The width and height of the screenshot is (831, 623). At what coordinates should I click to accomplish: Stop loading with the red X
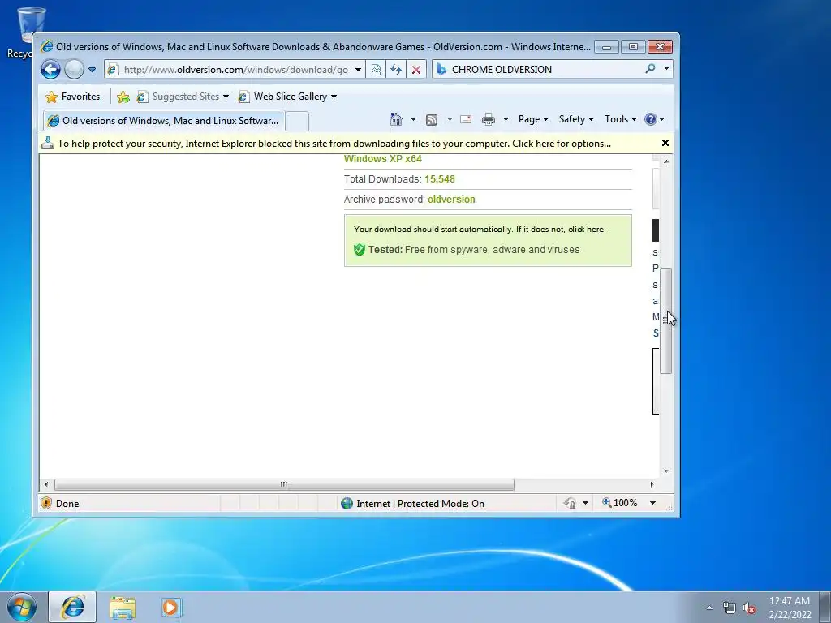[x=416, y=70]
